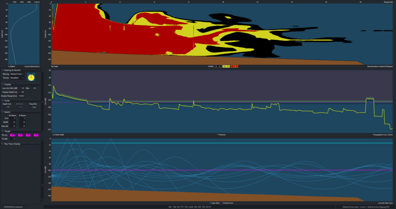This screenshot has height=209, width=396.
Task: Click the sound speed profile plot
Action: (x=24, y=34)
